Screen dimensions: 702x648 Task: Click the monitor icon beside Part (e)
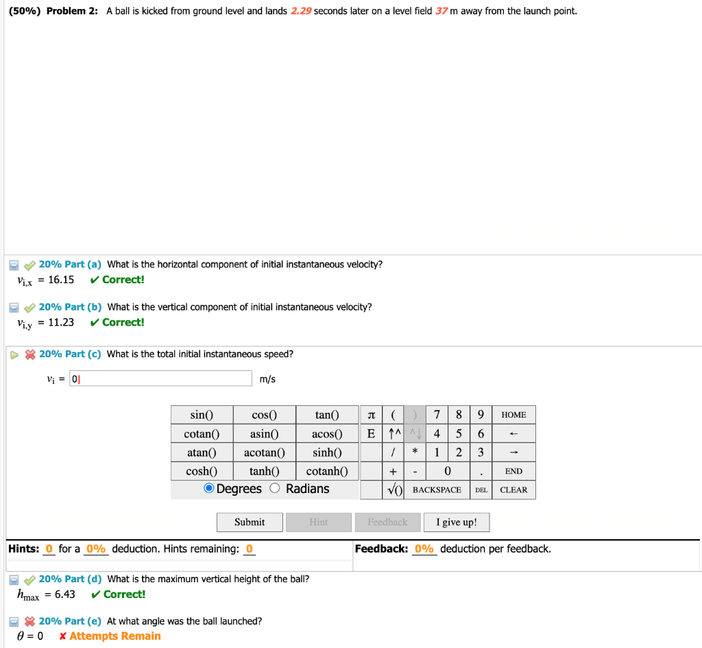[x=13, y=621]
